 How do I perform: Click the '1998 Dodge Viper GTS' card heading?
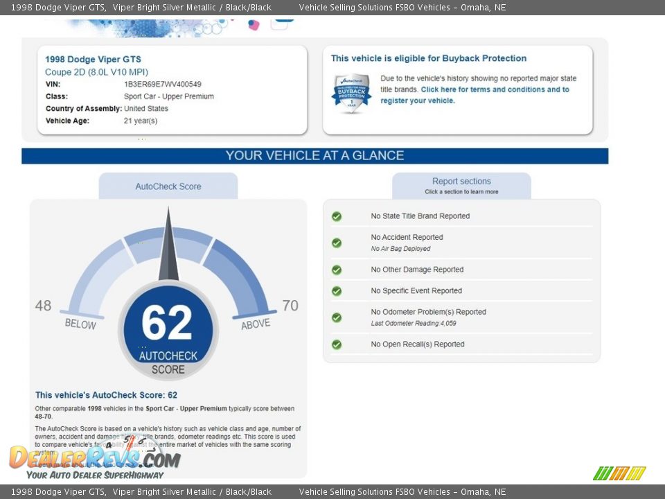[93, 60]
